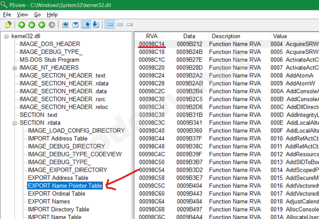
Task: Select MS-DOS Stub Program tree item
Action: [x=49, y=60]
